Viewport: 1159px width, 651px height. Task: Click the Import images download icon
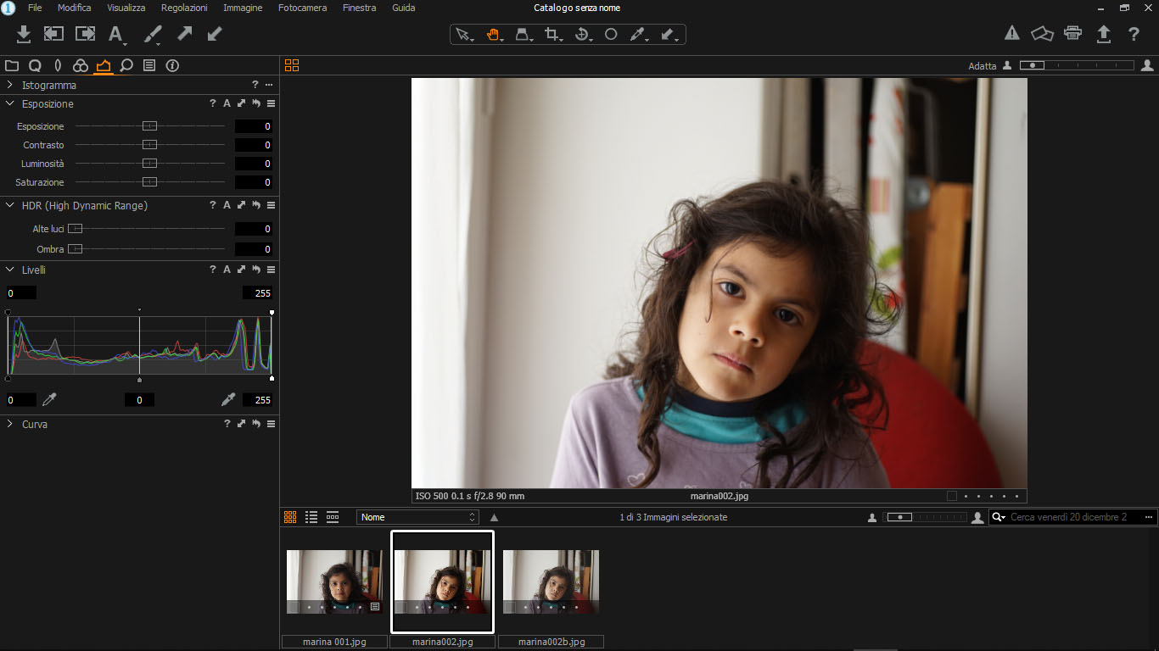click(24, 34)
